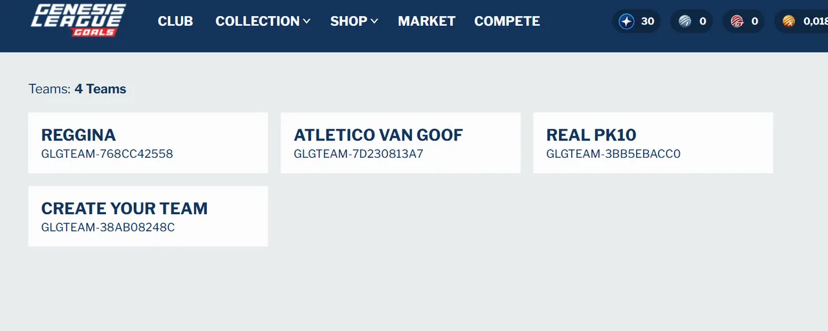Click the 0,018 token balance
Viewport: 828px width, 331px height.
click(x=815, y=21)
